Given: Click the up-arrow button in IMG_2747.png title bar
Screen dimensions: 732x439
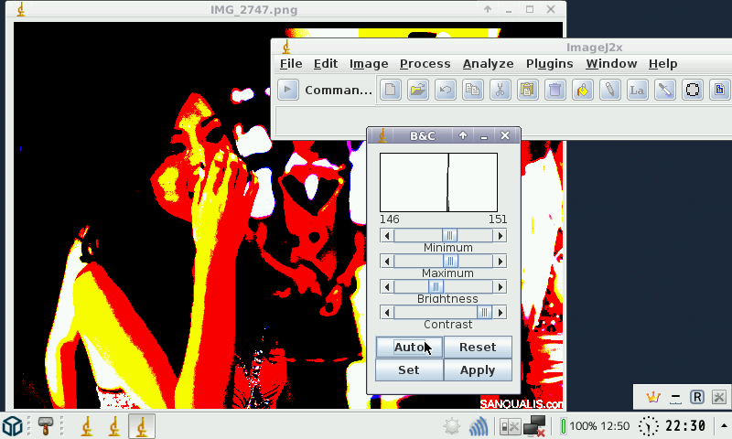Looking at the screenshot, I should pos(488,9).
